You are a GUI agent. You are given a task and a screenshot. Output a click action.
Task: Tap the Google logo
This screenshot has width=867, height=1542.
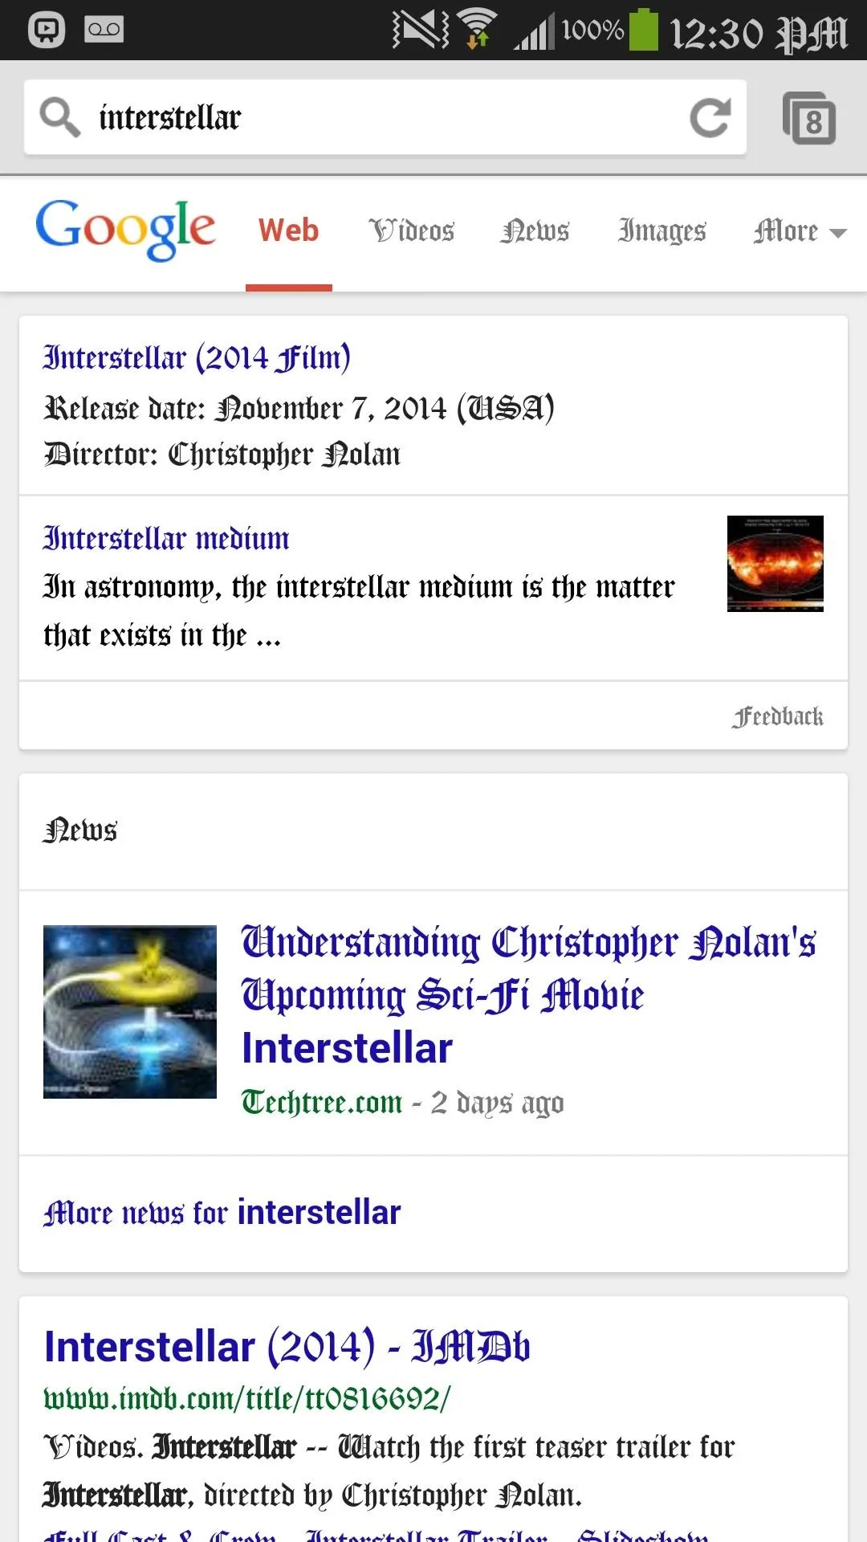coord(125,230)
